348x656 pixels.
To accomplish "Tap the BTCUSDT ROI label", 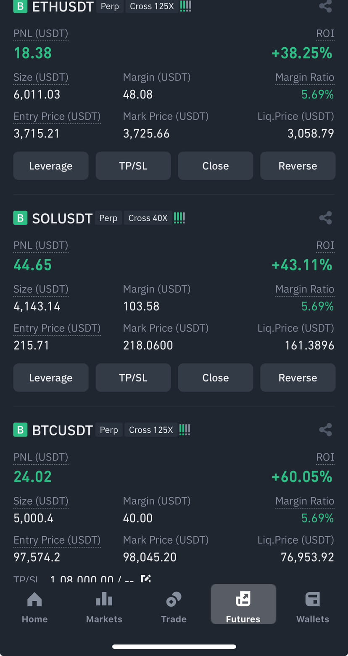I will point(325,457).
